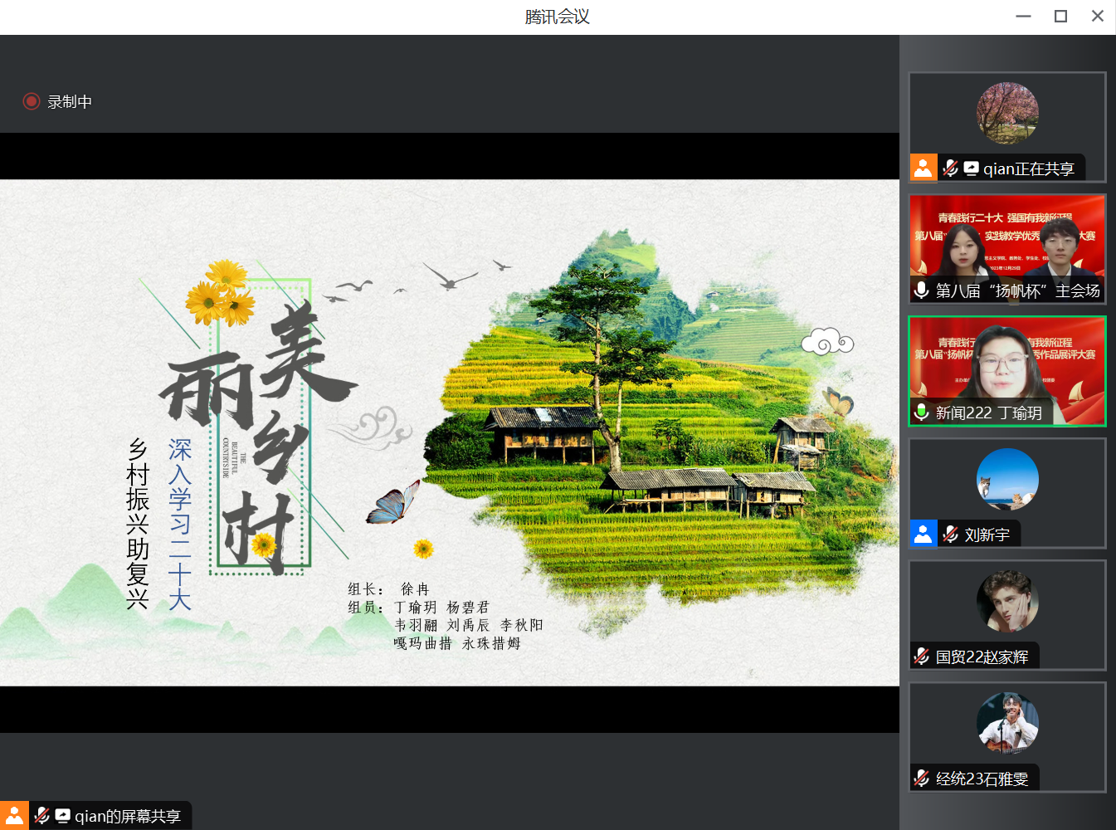
Task: Click 刘新宇's muted microphone icon
Action: coord(950,534)
